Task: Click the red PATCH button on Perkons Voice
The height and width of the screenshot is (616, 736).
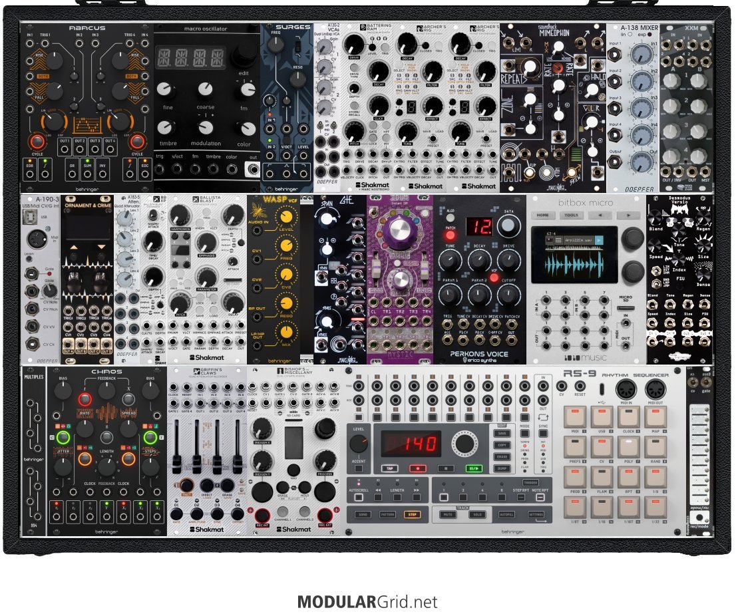Action: pos(450,235)
